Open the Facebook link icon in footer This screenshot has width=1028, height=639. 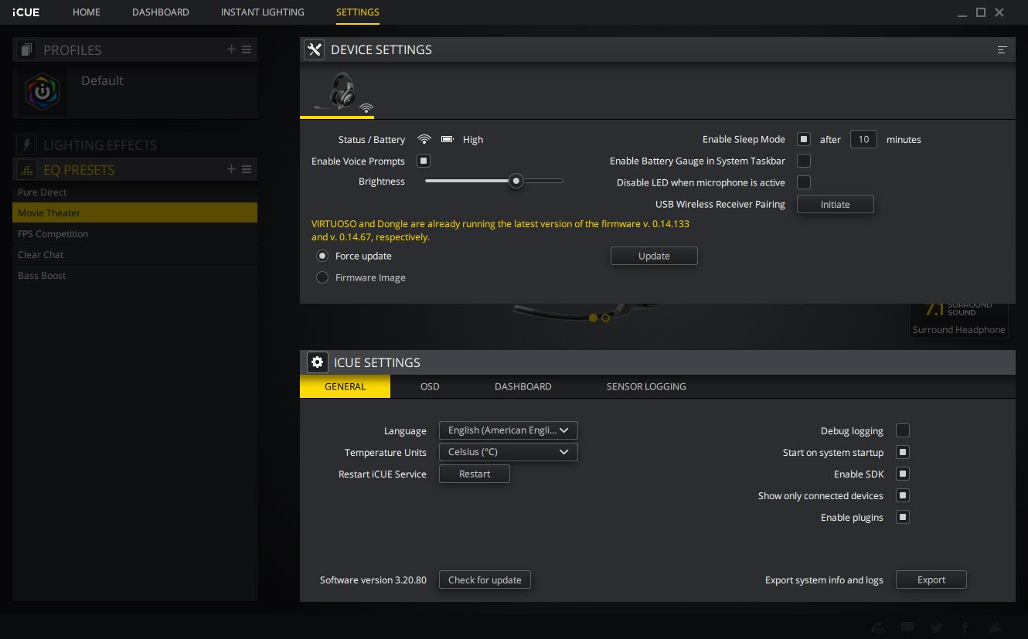click(x=965, y=627)
